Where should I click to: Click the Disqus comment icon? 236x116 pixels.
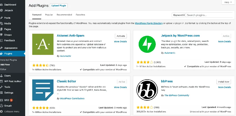coord(1,35)
